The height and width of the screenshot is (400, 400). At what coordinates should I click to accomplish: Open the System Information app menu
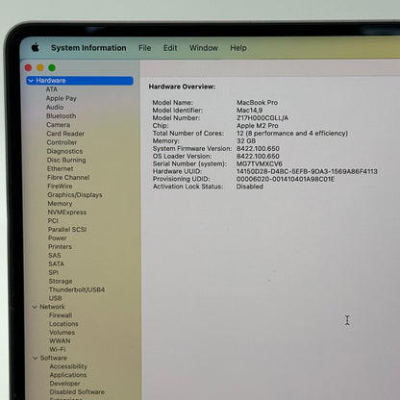point(88,48)
